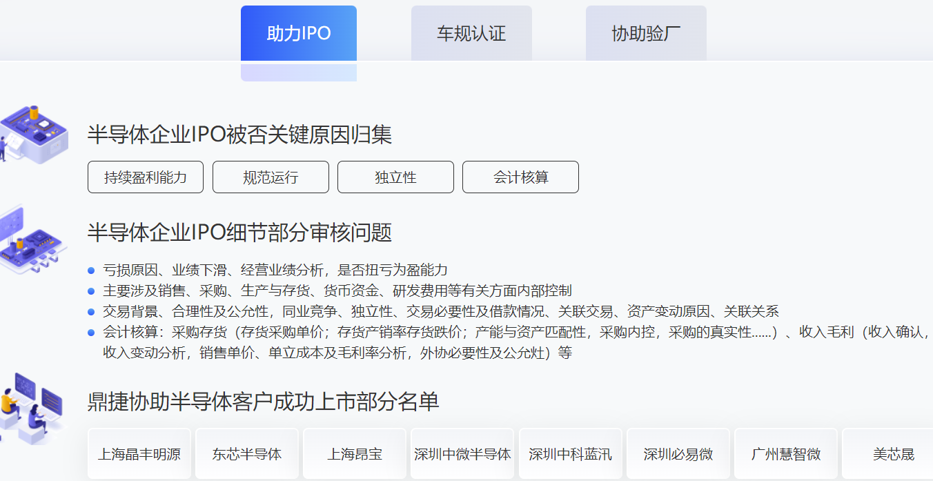Switch to the 车规认证 tab
The width and height of the screenshot is (933, 481).
(x=471, y=33)
